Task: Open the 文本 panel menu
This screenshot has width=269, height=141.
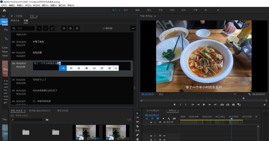Action: [37, 16]
